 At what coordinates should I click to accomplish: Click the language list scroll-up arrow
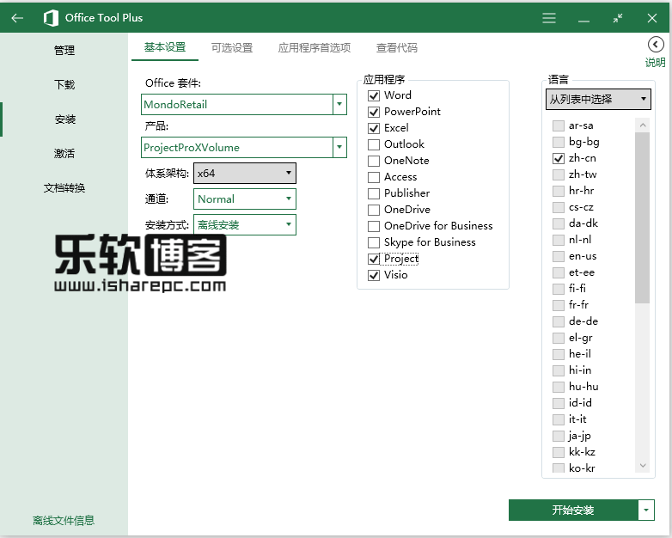click(x=643, y=125)
